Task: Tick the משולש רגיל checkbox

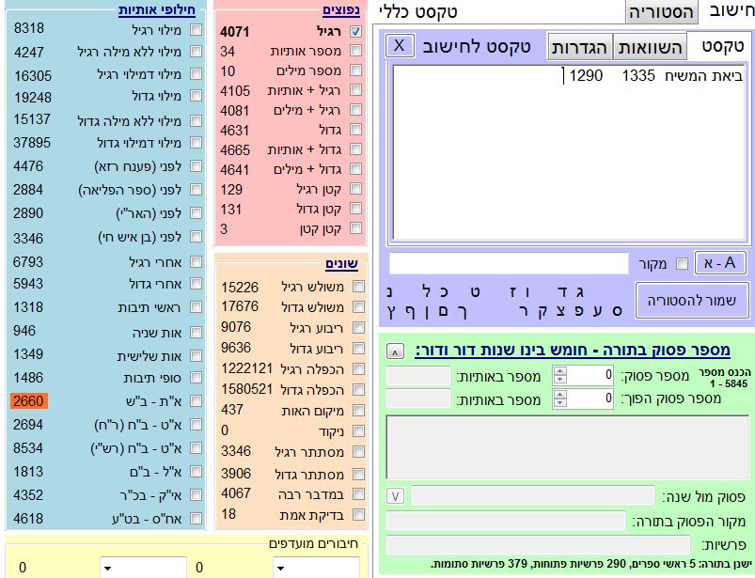Action: pos(358,288)
